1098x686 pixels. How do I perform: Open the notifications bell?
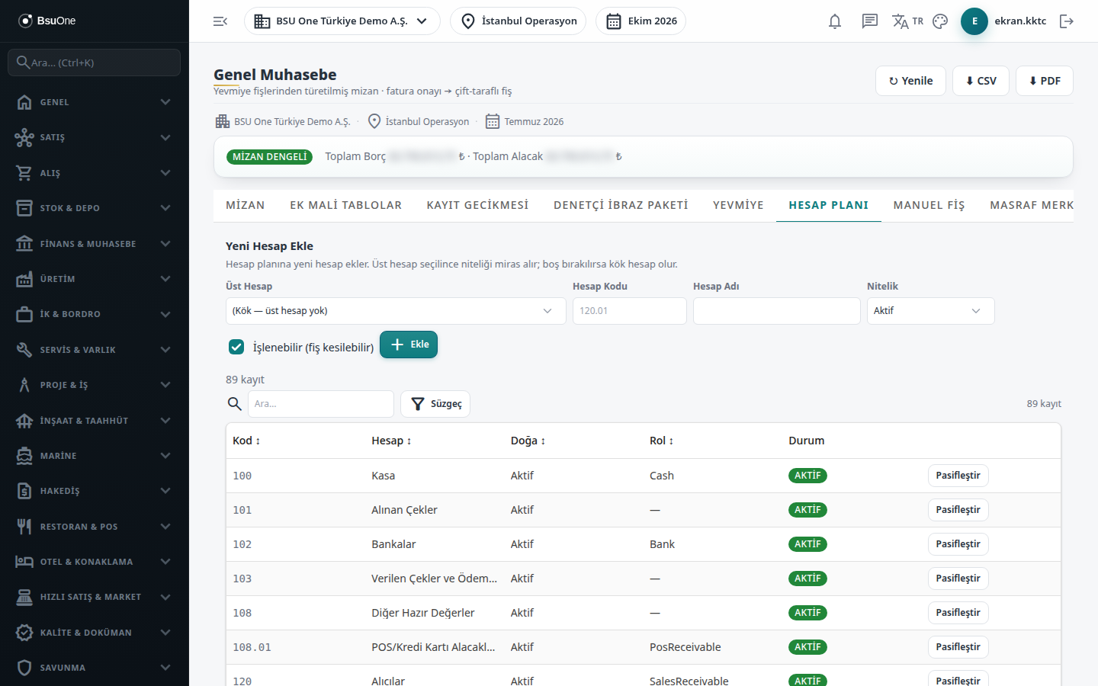(835, 21)
